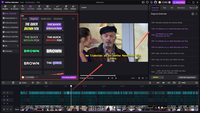Mute the main video track audio

point(11,109)
